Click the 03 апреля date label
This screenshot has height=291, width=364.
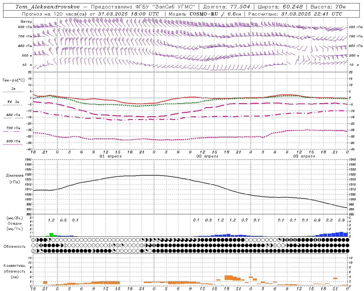point(304,156)
